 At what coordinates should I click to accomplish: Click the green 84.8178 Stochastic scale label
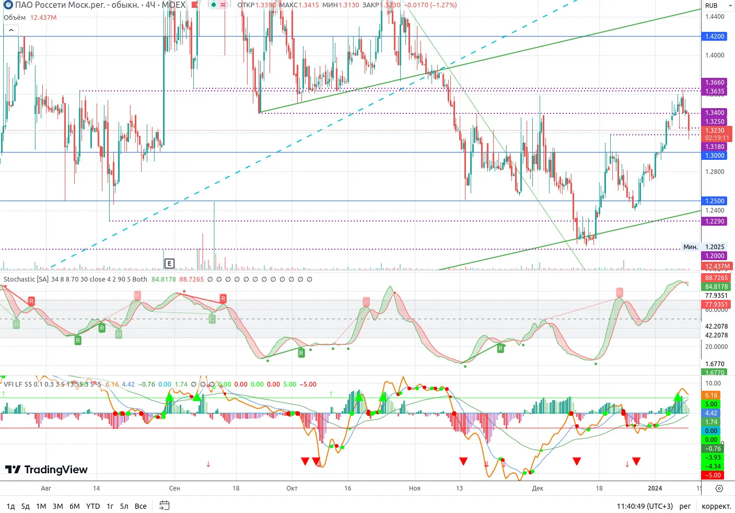coord(716,287)
